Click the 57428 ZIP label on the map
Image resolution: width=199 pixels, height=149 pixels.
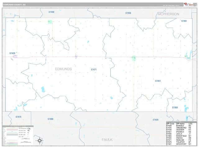pyautogui.click(x=12, y=53)
